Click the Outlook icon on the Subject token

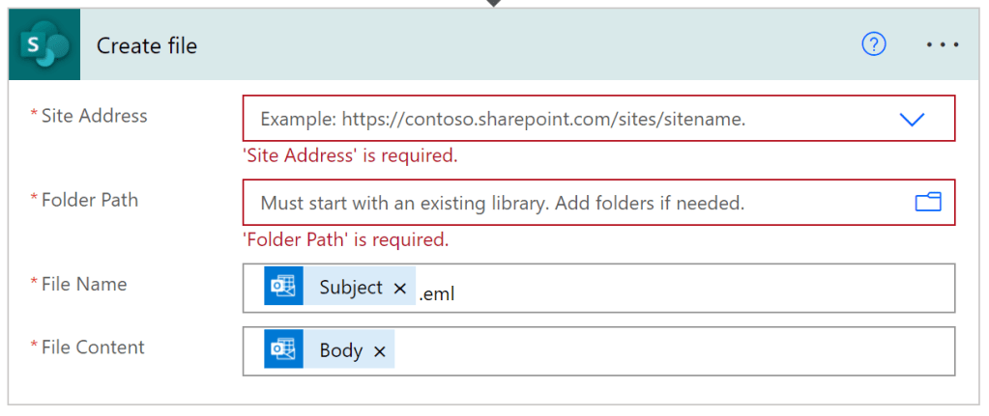coord(283,287)
